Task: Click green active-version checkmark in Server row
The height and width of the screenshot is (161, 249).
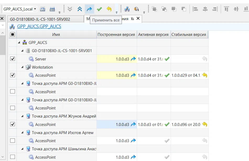Action: [167, 59]
